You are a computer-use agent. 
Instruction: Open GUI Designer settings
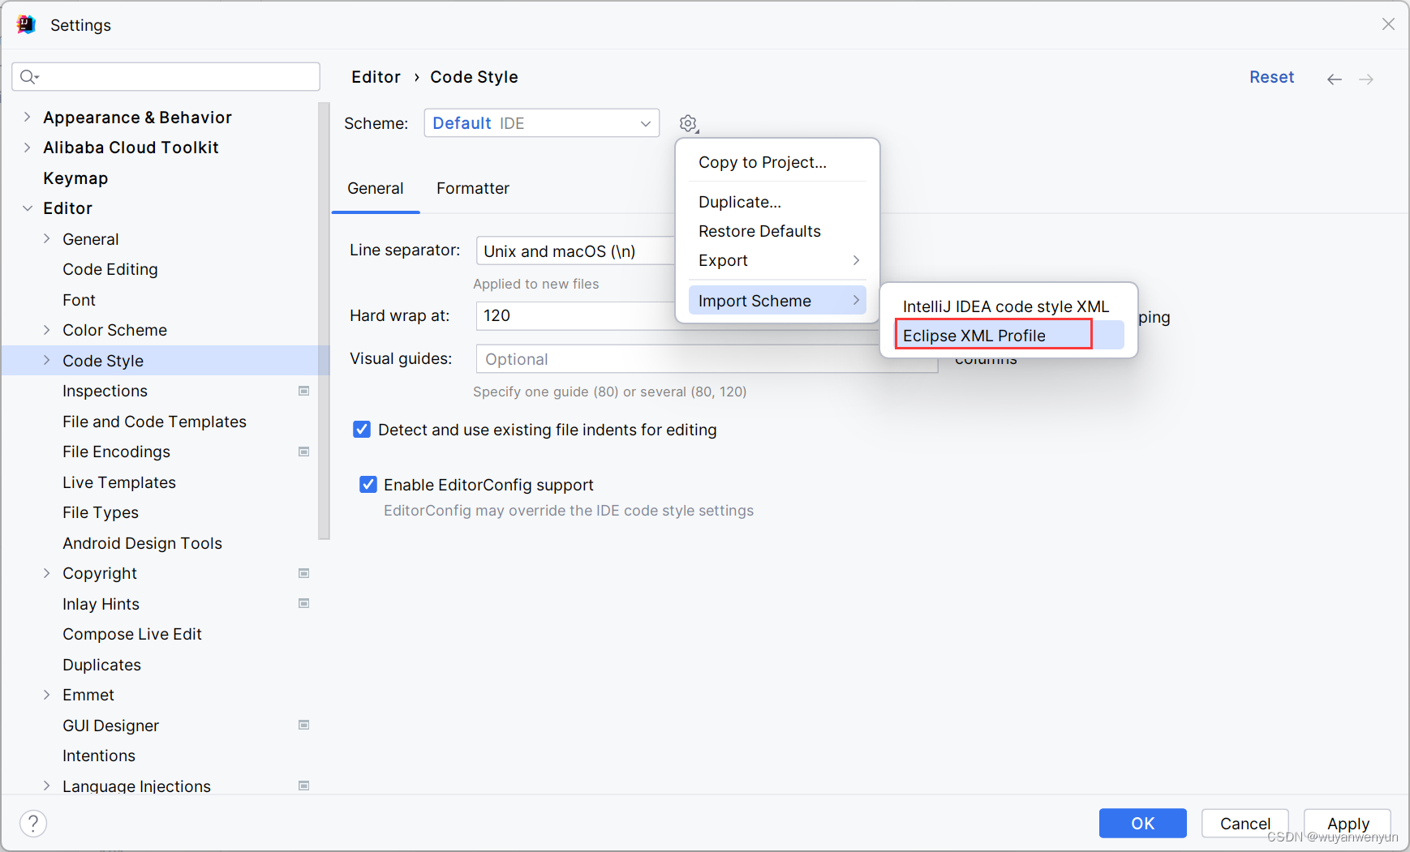(x=110, y=726)
